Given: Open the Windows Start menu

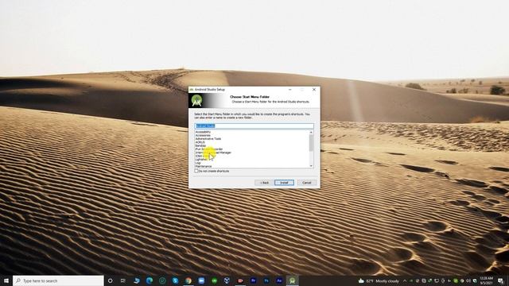Looking at the screenshot, I should [6, 280].
